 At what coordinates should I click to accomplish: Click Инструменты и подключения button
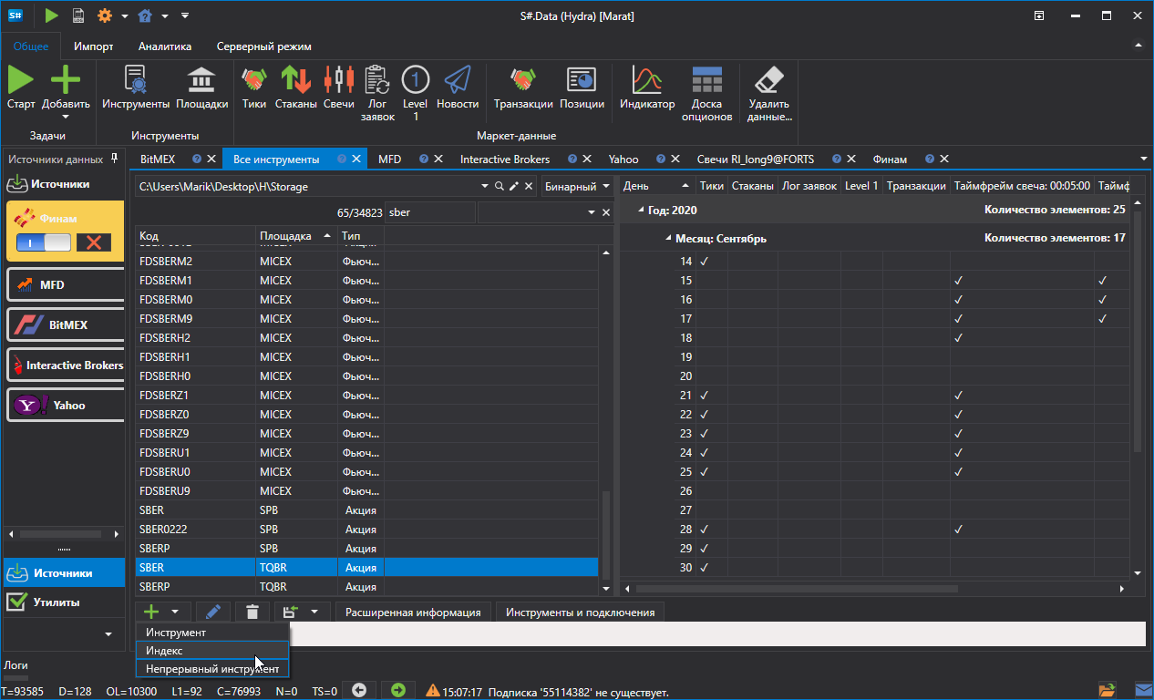[x=581, y=612]
